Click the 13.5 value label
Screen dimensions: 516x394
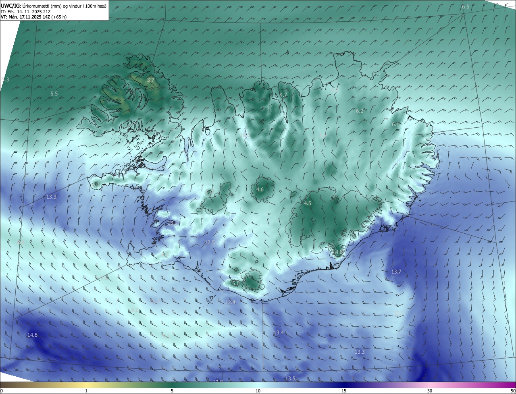tap(290, 378)
